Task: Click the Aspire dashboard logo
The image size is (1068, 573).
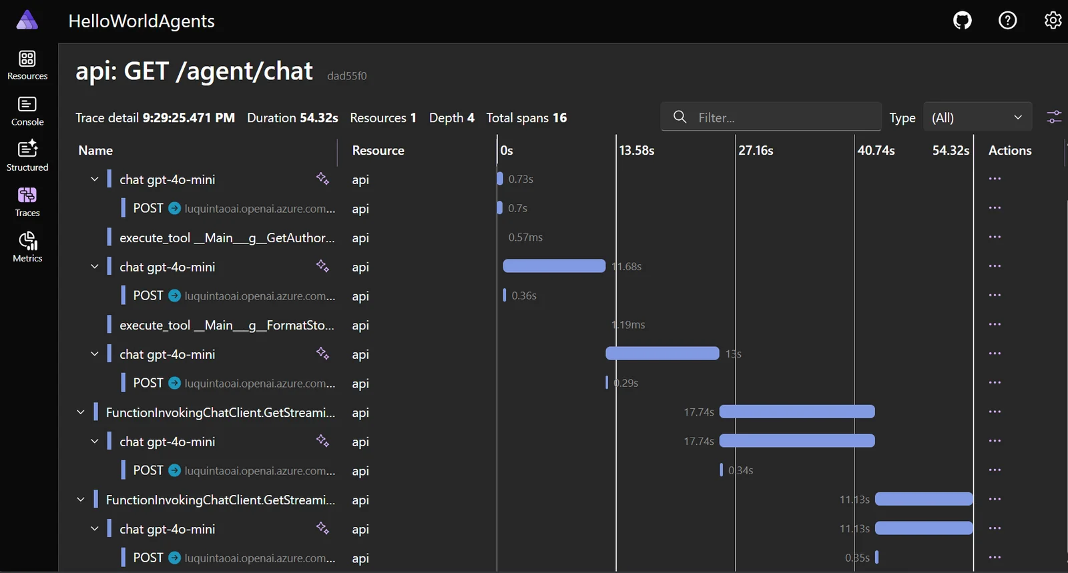Action: click(27, 20)
